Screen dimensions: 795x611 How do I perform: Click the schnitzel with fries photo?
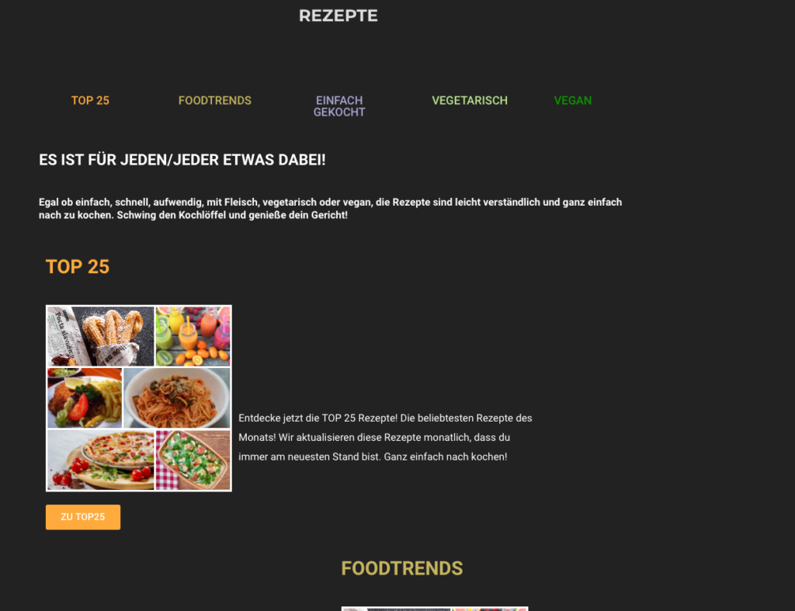[85, 398]
